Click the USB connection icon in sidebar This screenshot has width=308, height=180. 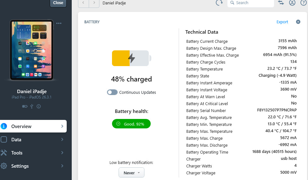tap(31, 106)
